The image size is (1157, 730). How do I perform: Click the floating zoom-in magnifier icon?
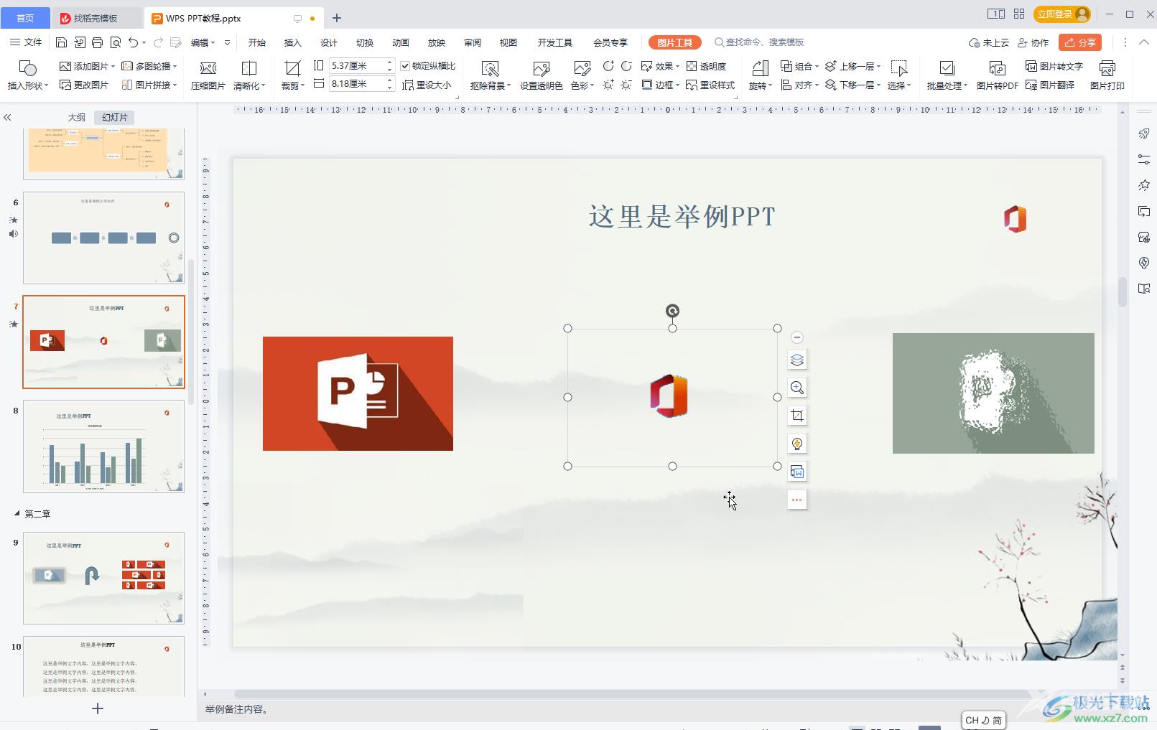pos(796,388)
